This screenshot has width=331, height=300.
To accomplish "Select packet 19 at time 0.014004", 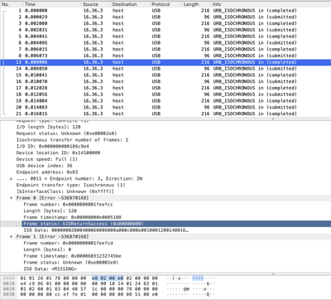I will pyautogui.click(x=165, y=101).
